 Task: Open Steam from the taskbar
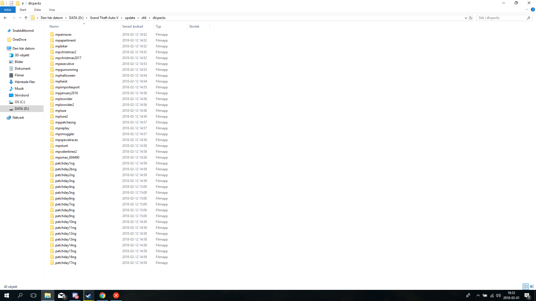pyautogui.click(x=89, y=295)
